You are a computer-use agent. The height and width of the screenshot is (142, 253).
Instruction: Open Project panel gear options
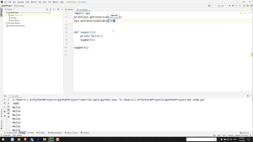[58, 9]
